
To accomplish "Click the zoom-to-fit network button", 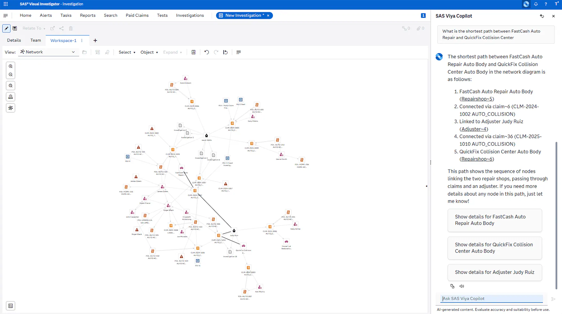I will (11, 86).
